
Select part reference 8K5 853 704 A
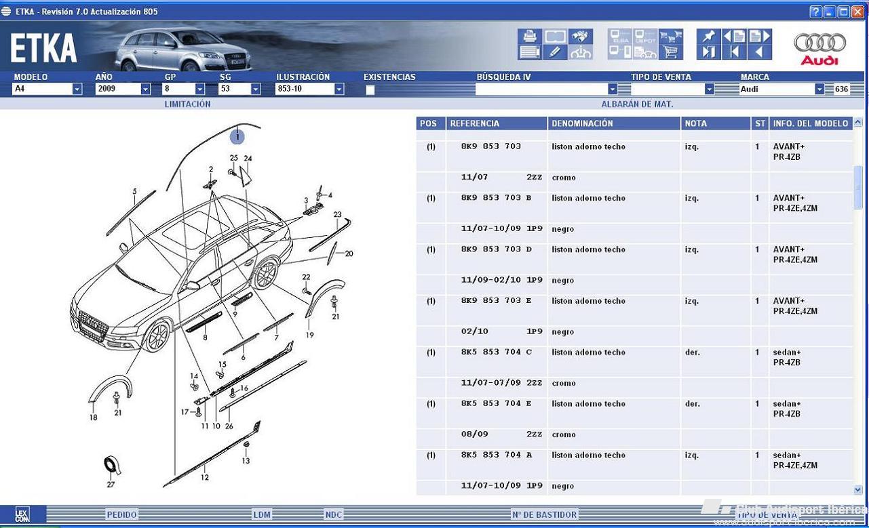(496, 455)
